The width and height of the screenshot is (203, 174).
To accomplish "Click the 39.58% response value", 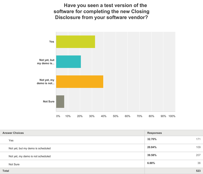I will click(x=152, y=155).
